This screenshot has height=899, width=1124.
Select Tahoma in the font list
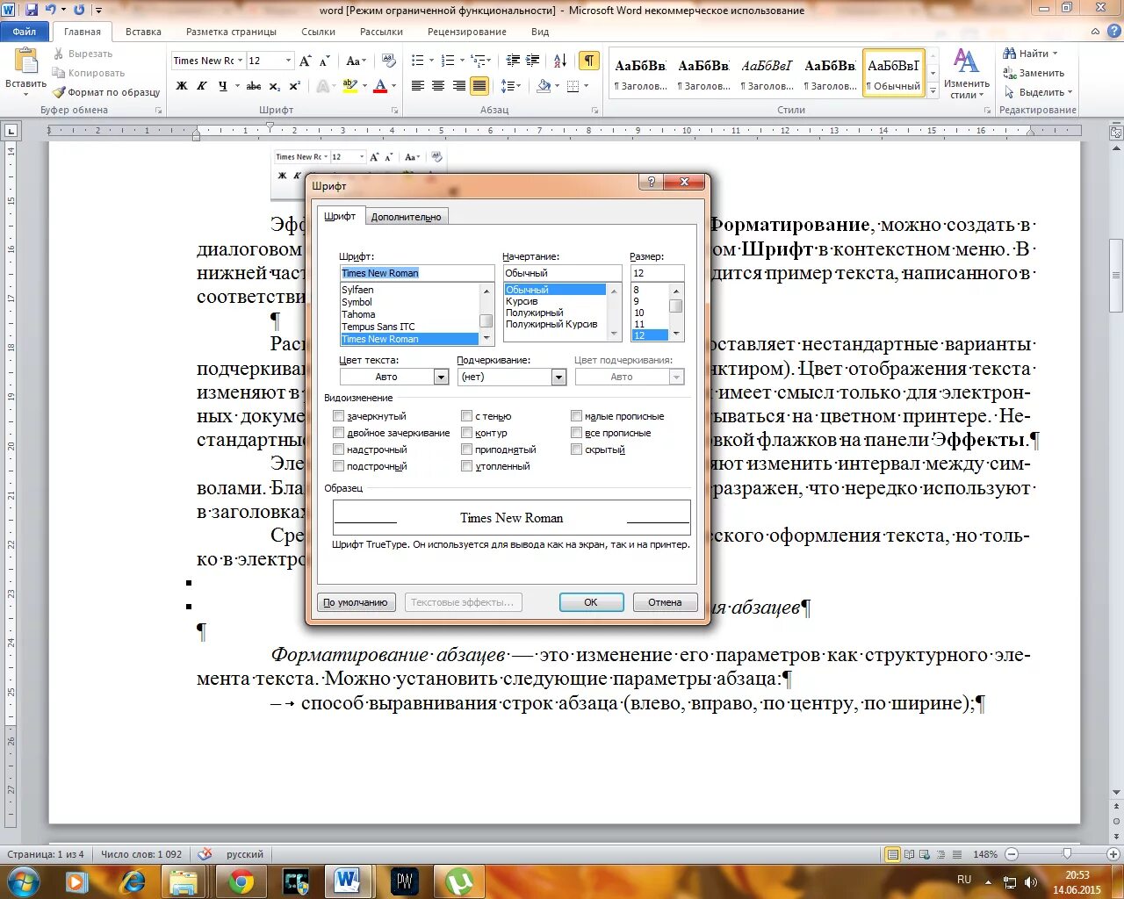358,314
